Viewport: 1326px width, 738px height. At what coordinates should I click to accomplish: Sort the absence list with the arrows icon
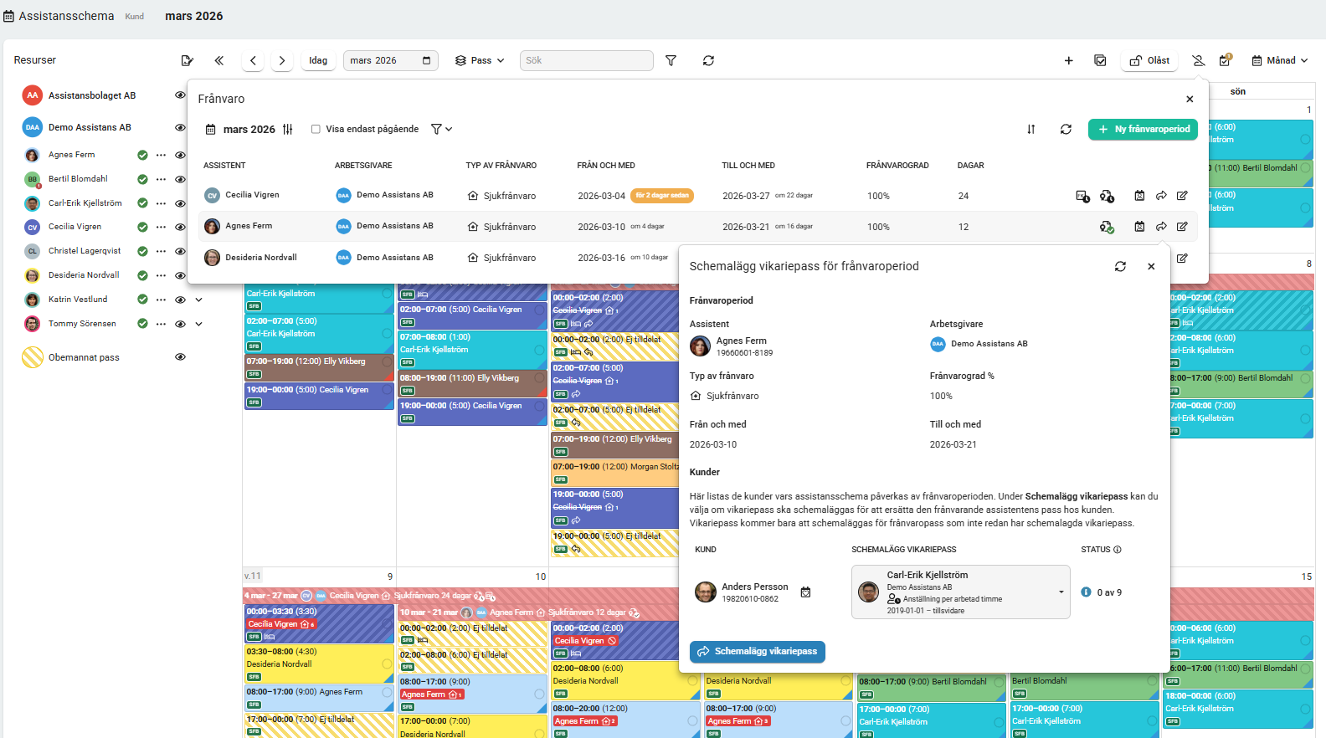pos(1030,129)
